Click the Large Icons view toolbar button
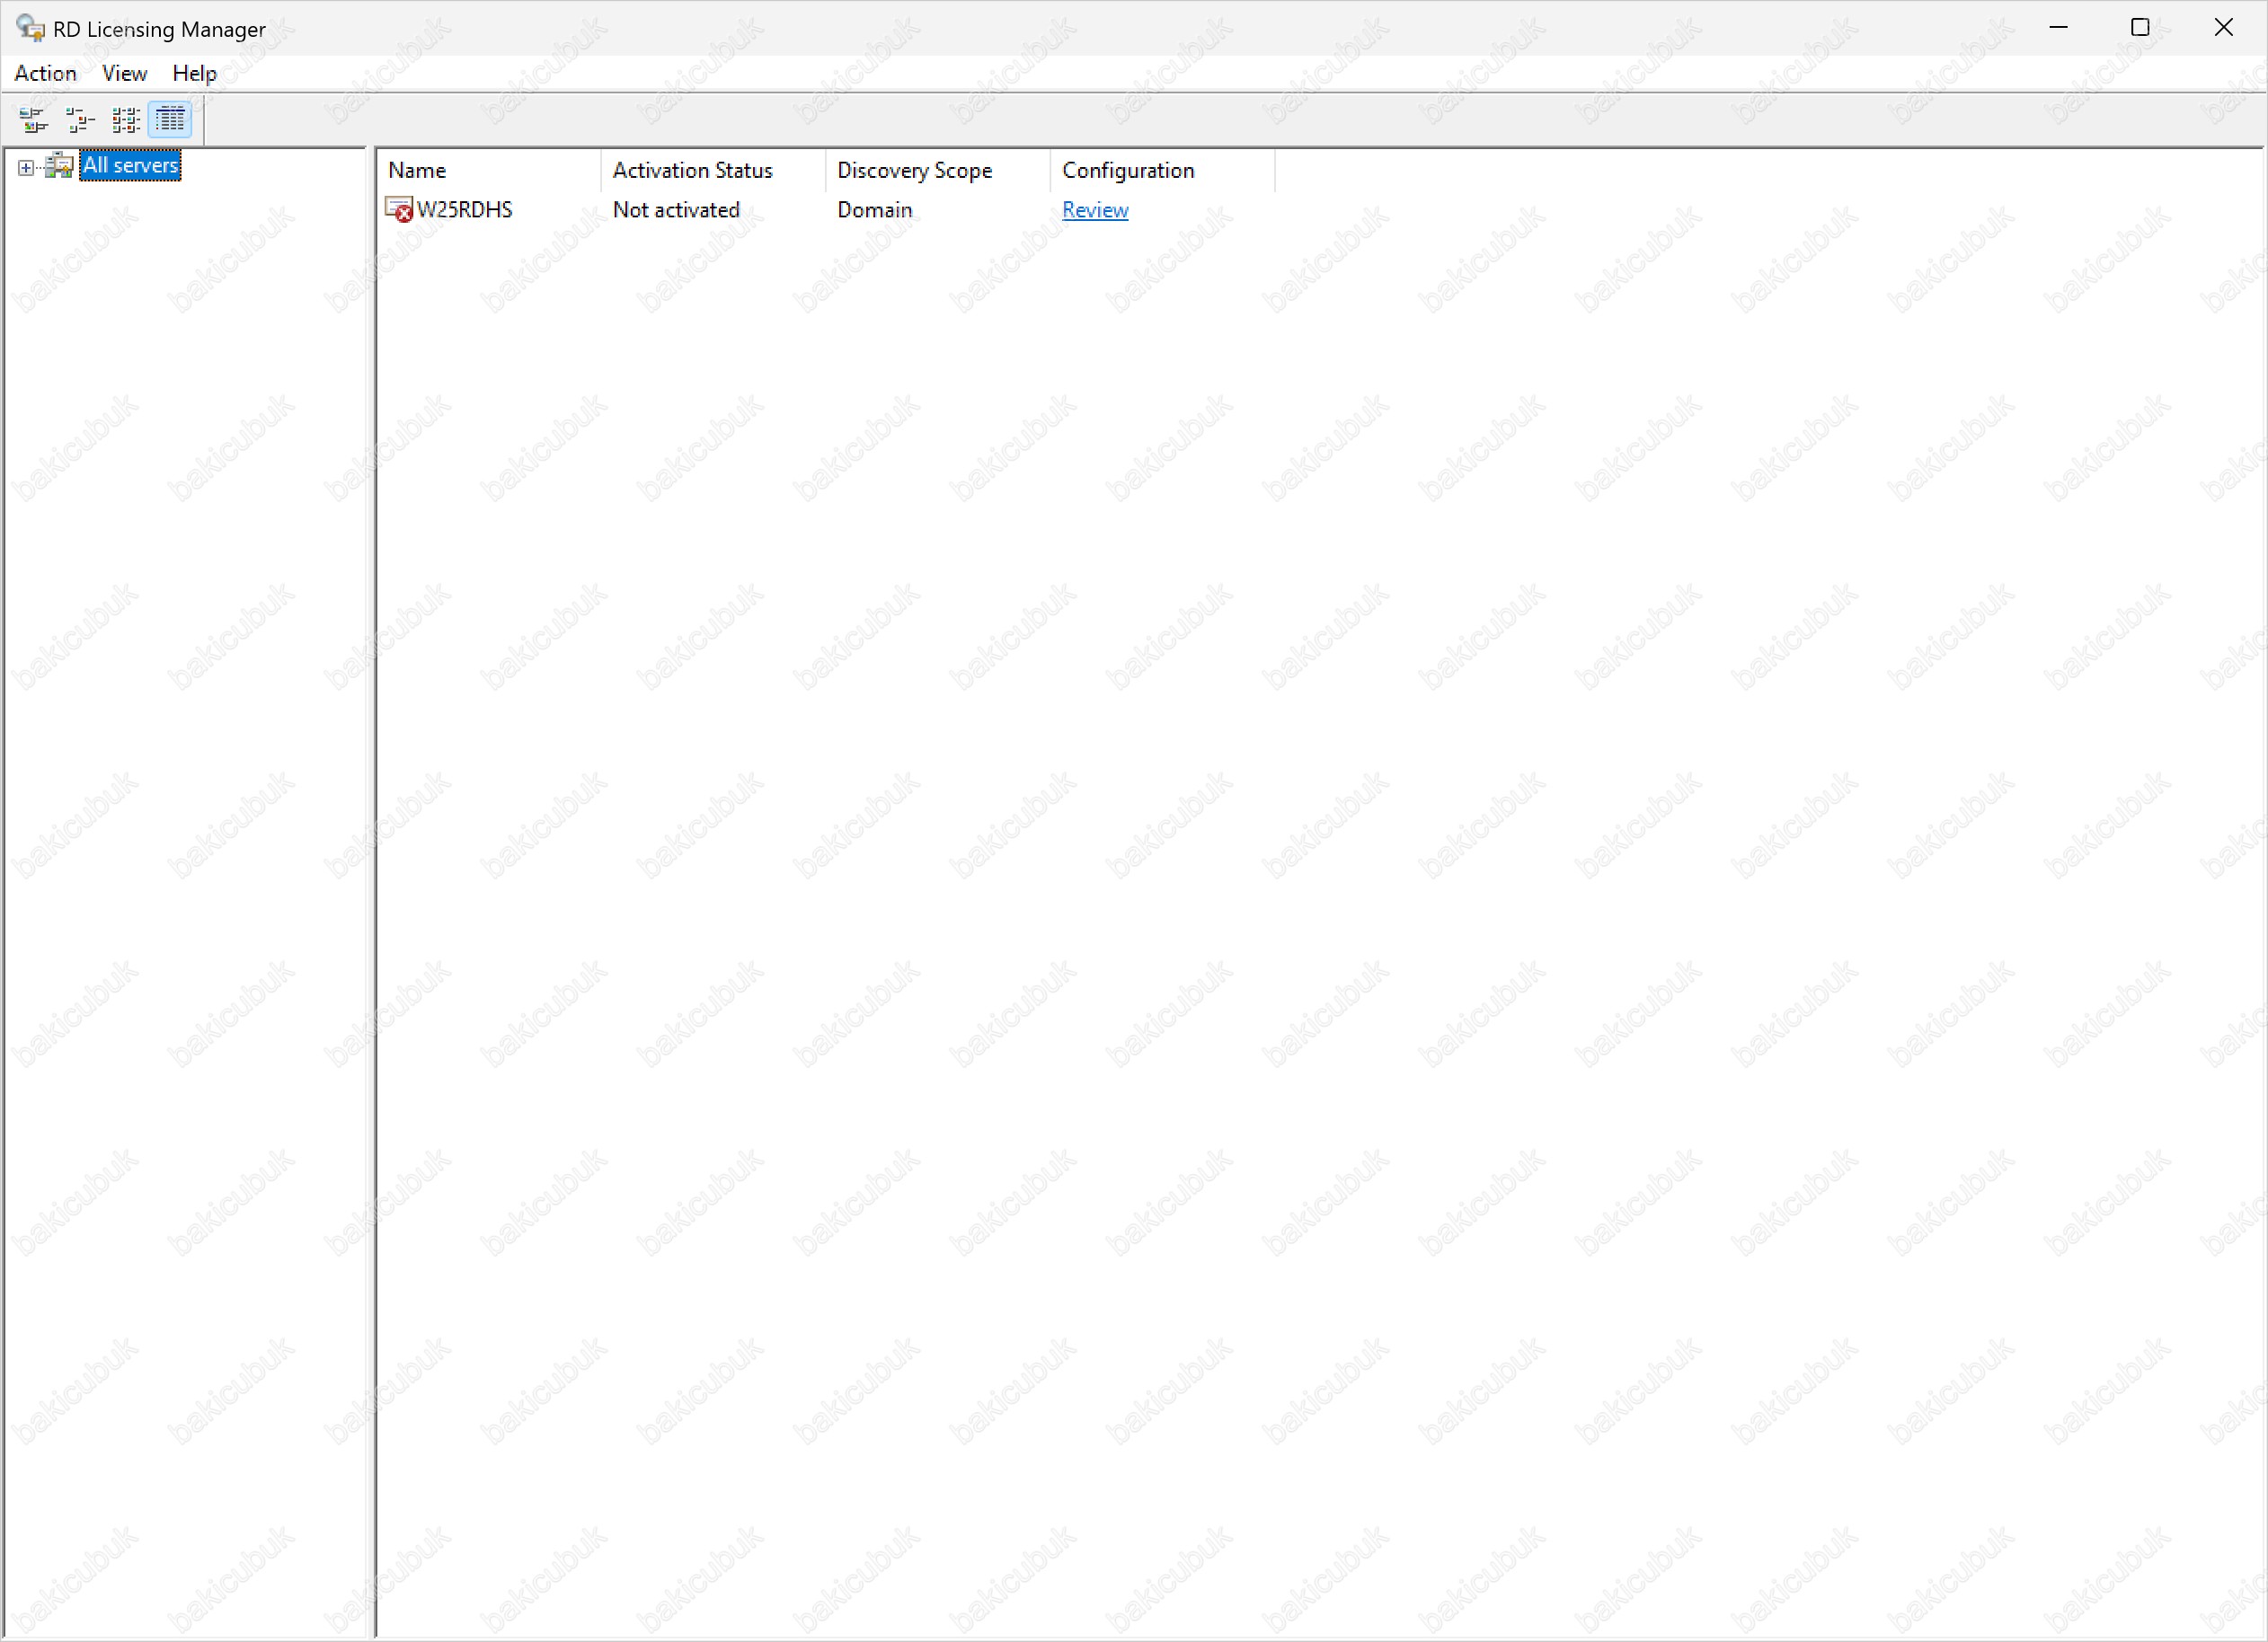The width and height of the screenshot is (2268, 1642). pos(33,120)
